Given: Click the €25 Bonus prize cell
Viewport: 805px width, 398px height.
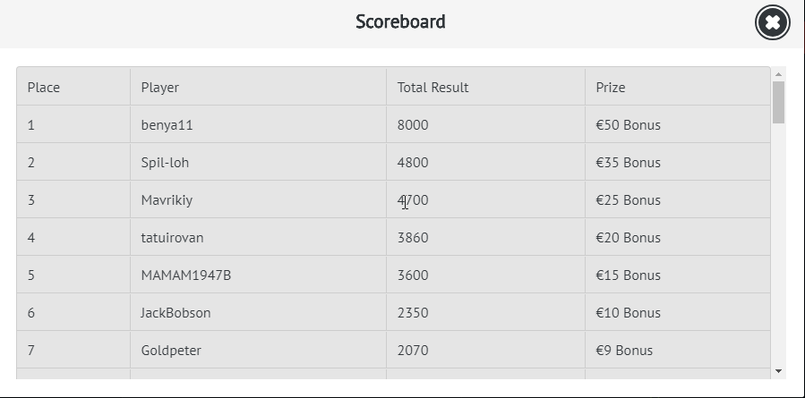Looking at the screenshot, I should tap(628, 200).
